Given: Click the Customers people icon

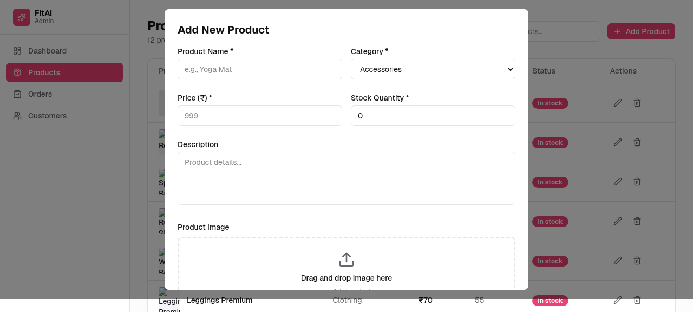Looking at the screenshot, I should coord(17,116).
